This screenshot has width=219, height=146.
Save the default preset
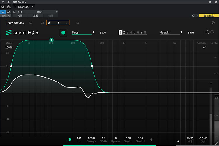tap(191, 32)
